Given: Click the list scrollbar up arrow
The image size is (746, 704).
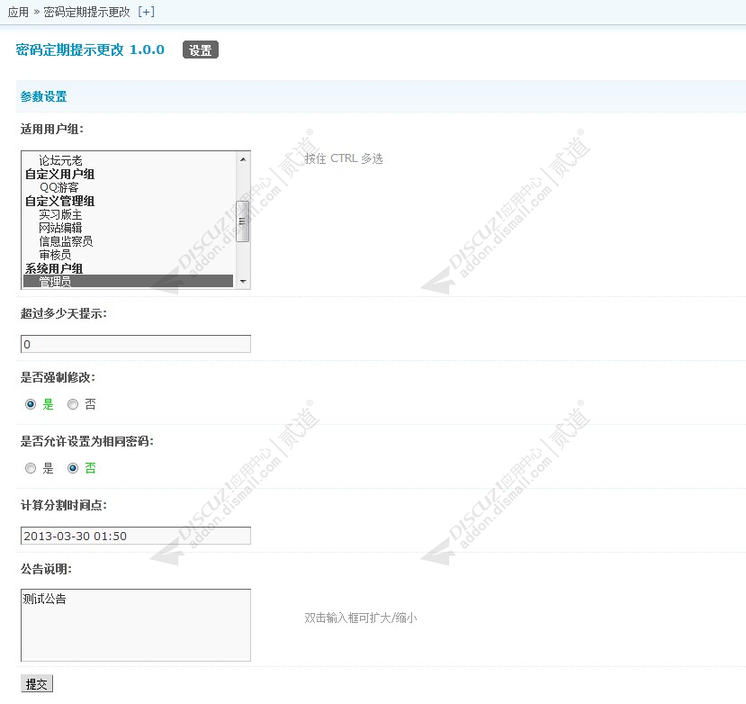Looking at the screenshot, I should [243, 159].
